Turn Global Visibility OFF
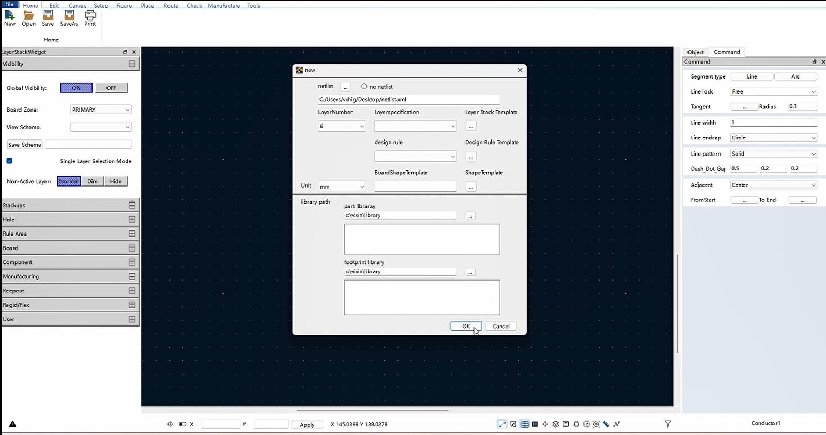The width and height of the screenshot is (826, 435). pyautogui.click(x=111, y=88)
